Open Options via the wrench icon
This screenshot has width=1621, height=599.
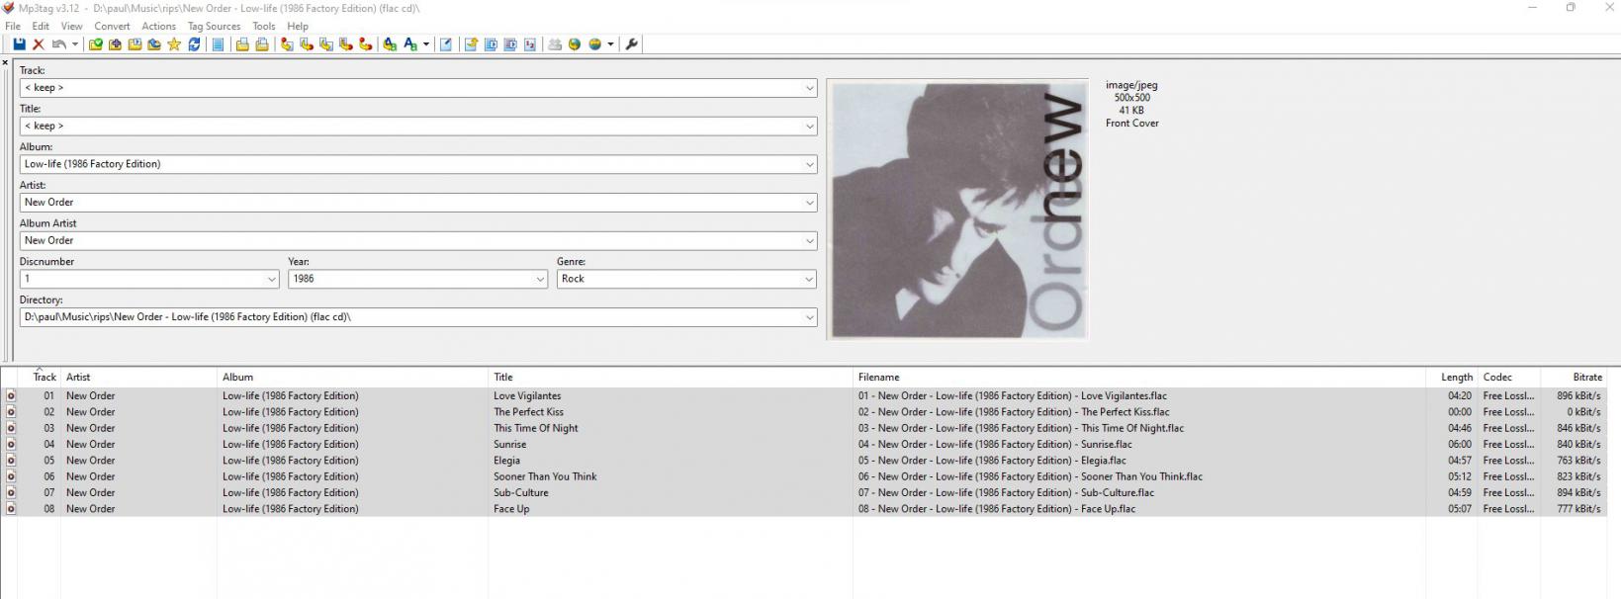(x=631, y=44)
